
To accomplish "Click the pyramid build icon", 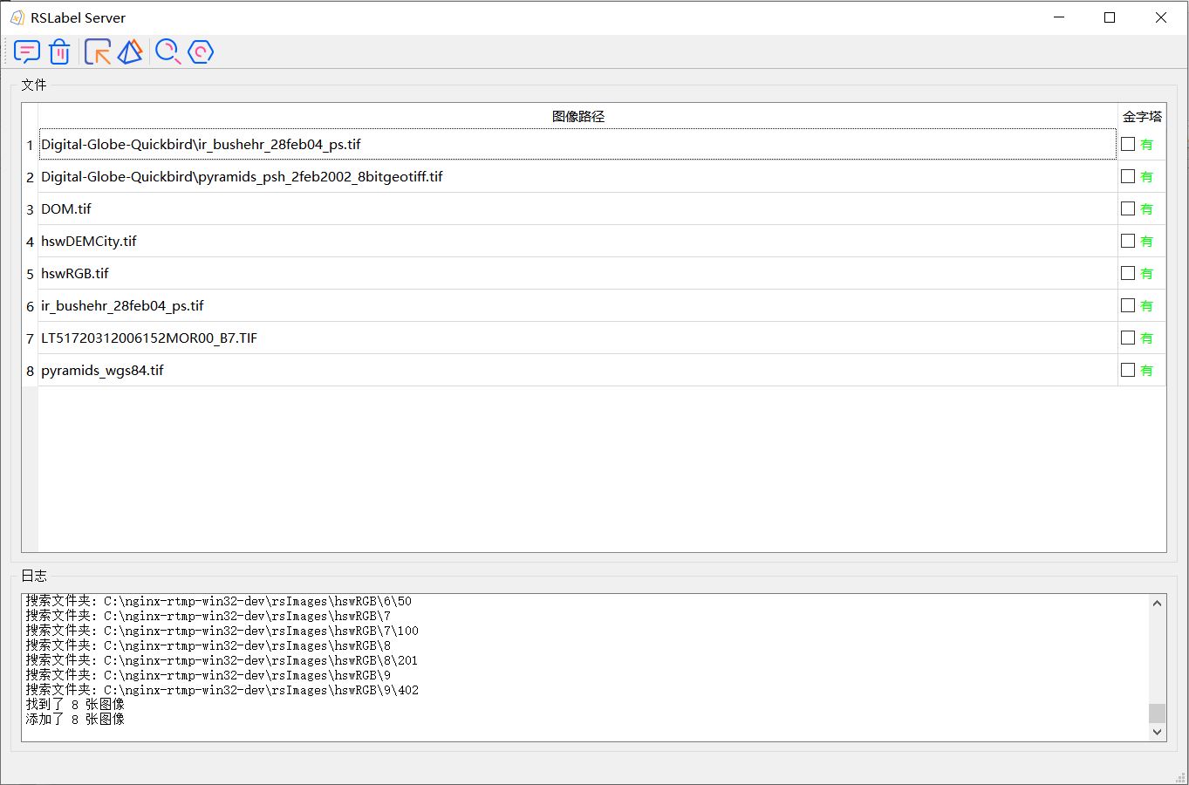I will 130,52.
